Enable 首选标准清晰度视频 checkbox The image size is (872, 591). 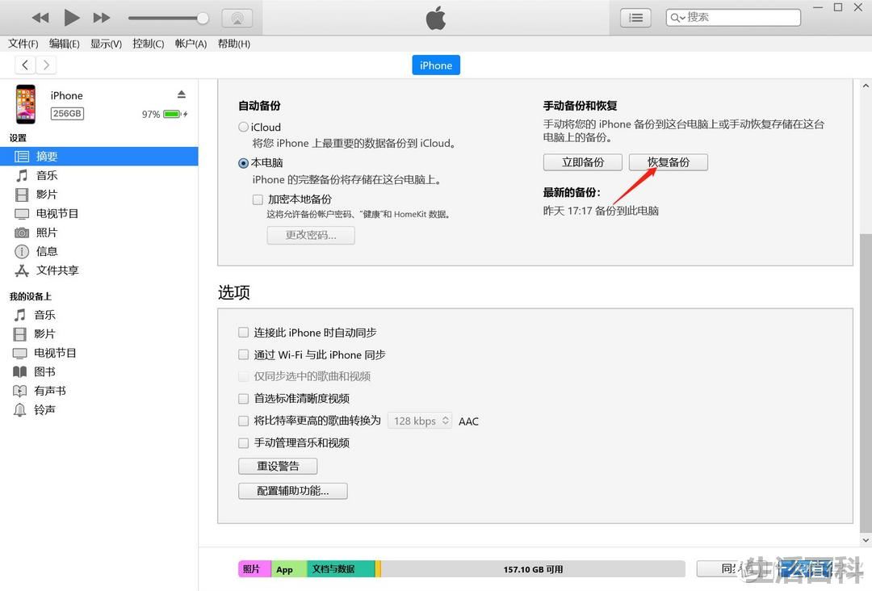(243, 398)
